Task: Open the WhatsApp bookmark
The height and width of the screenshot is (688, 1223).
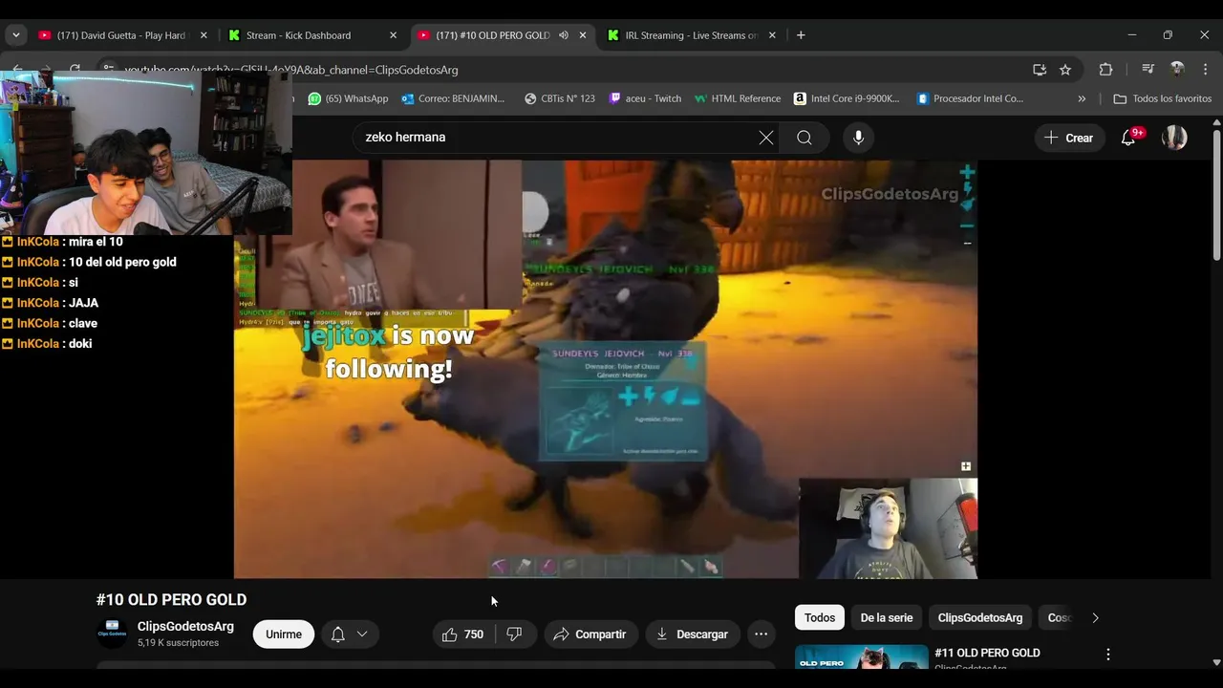Action: point(348,98)
